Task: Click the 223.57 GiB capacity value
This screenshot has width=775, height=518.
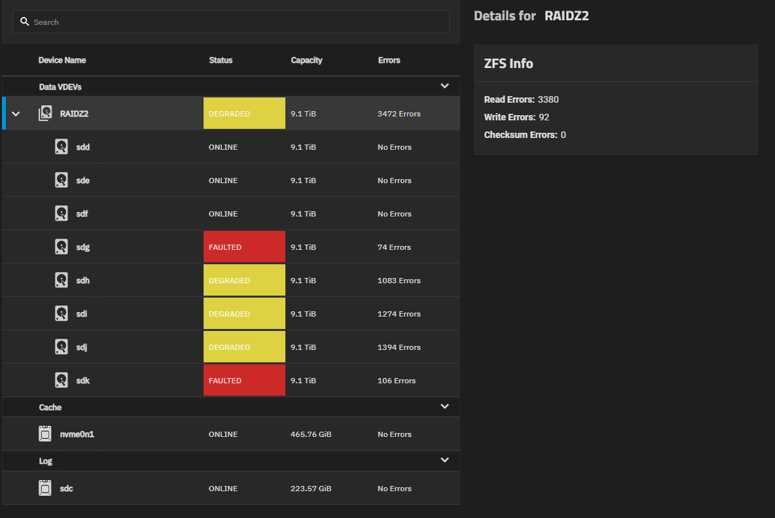Action: tap(311, 489)
